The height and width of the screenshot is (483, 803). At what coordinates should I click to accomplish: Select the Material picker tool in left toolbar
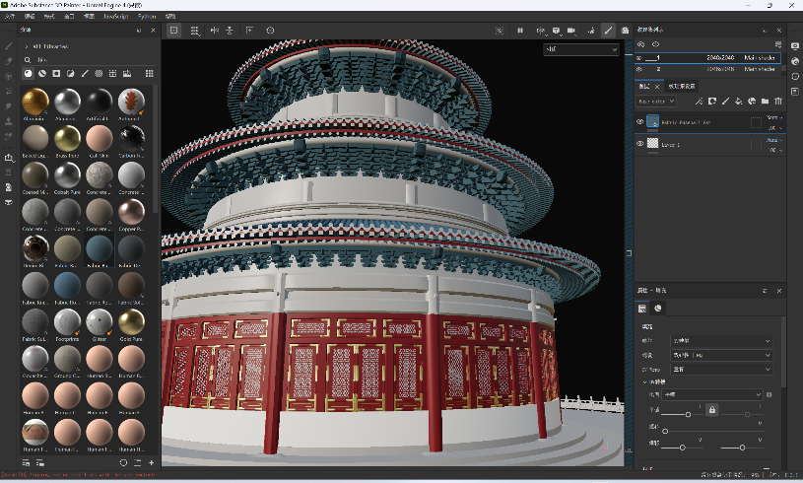click(x=8, y=136)
